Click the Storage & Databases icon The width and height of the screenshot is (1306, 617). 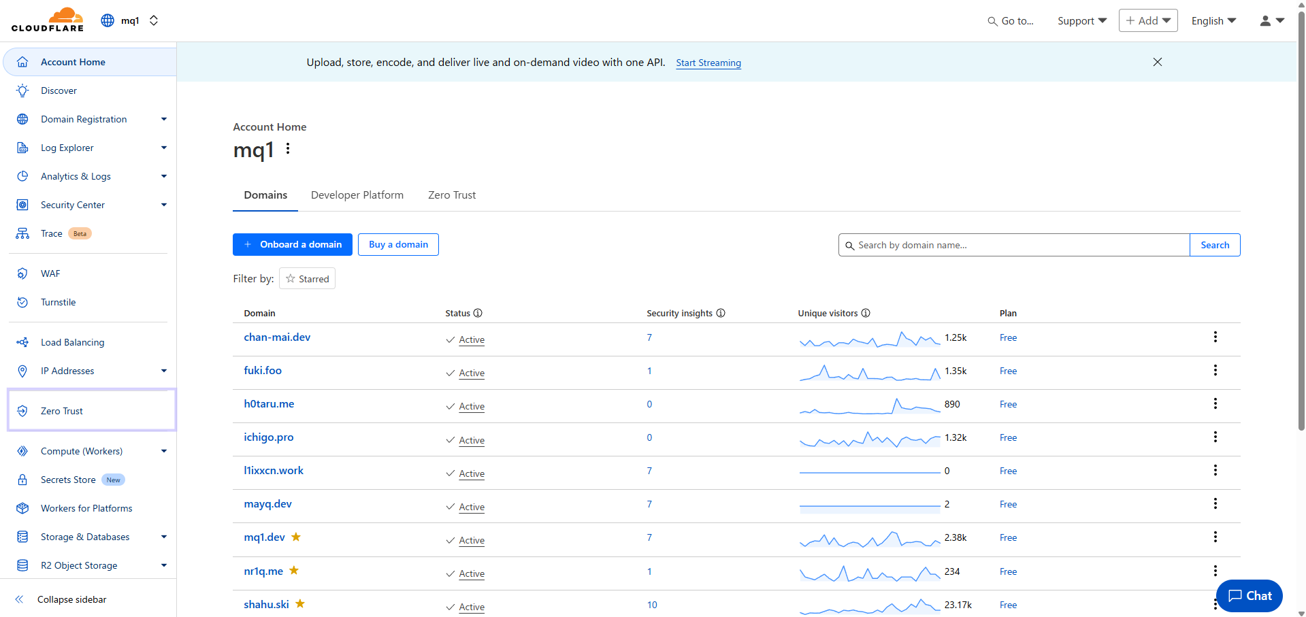click(x=22, y=537)
